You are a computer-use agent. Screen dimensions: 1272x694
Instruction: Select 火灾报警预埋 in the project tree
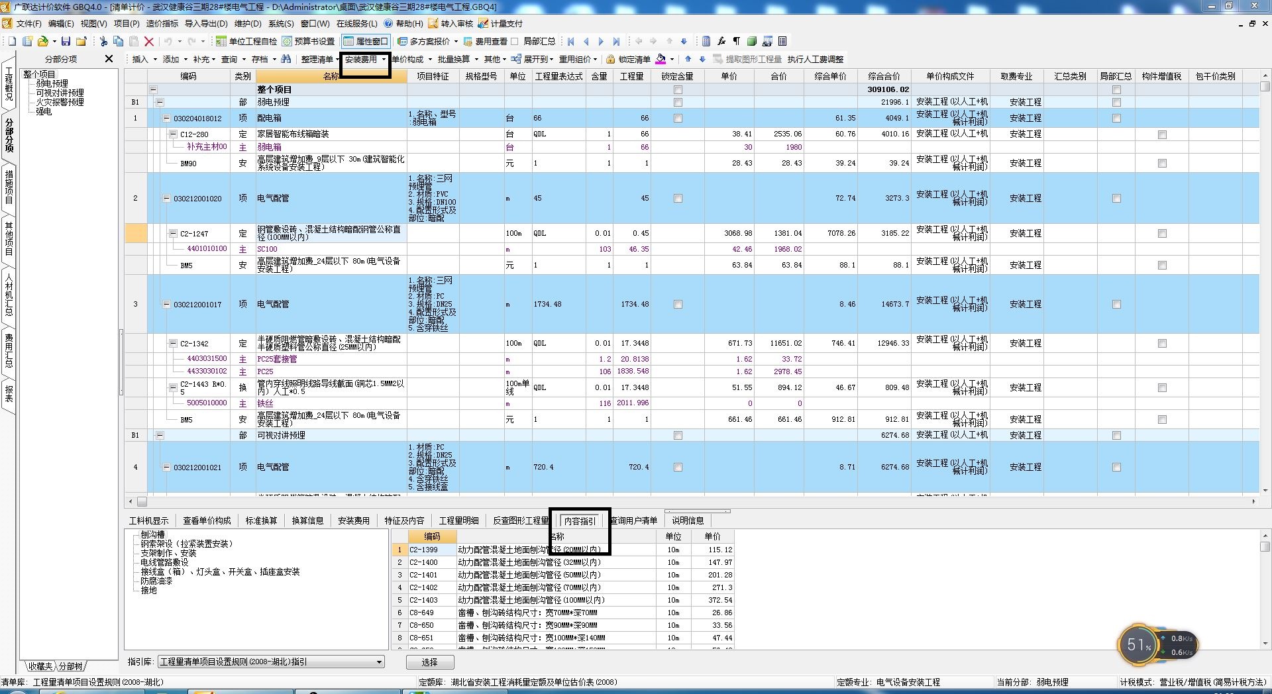[60, 102]
